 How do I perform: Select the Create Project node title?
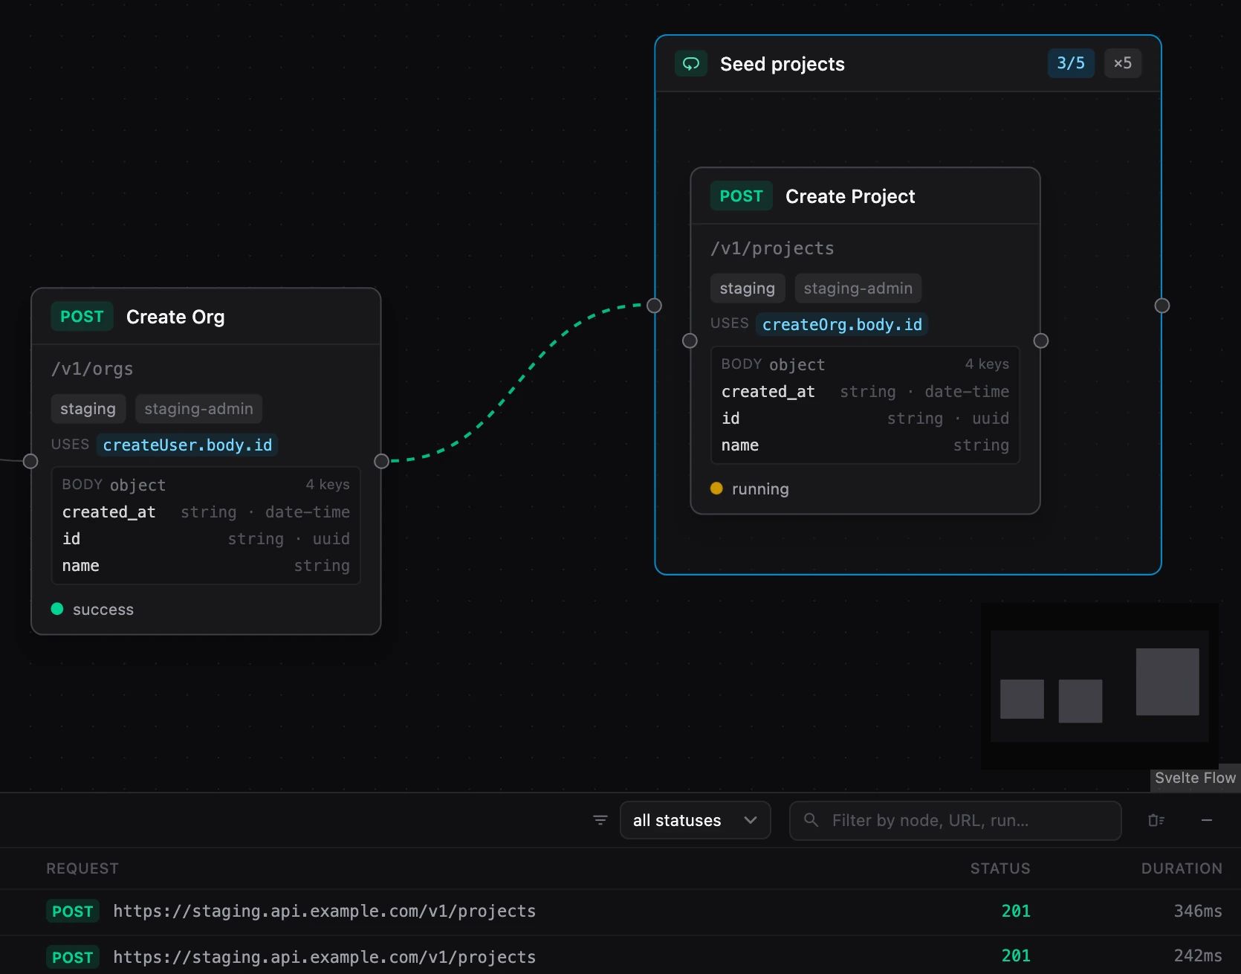(x=850, y=196)
